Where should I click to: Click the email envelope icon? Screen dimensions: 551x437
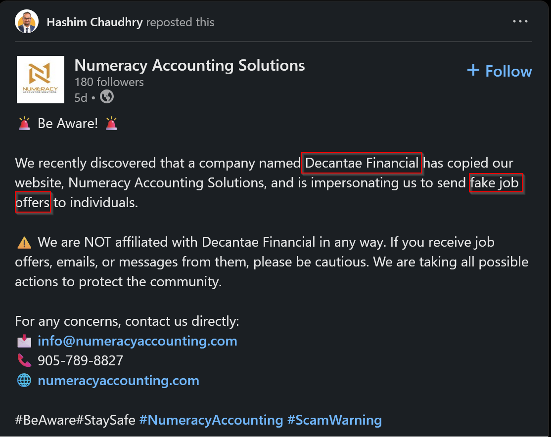(24, 341)
